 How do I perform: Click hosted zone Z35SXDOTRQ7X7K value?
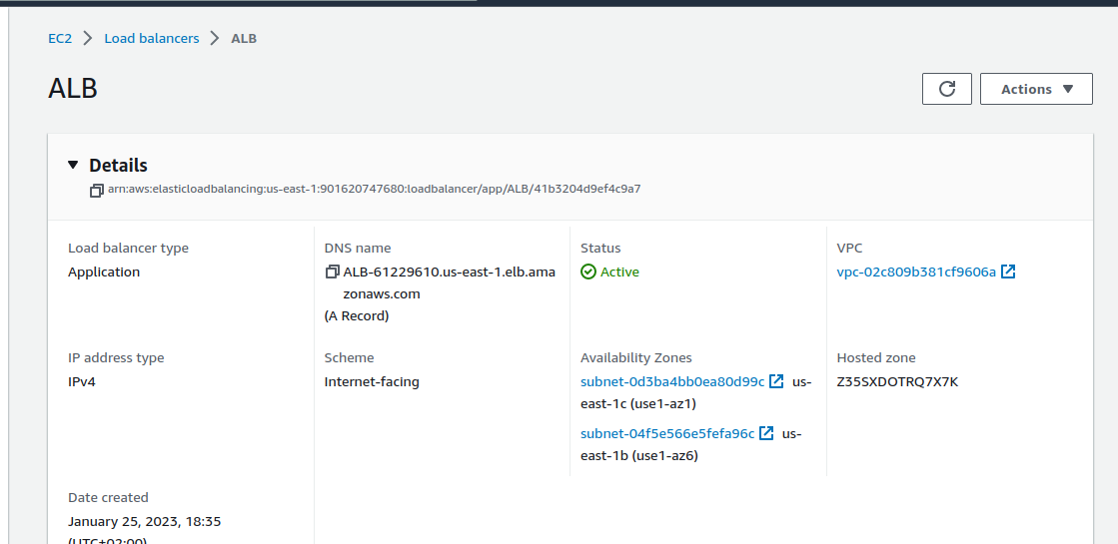pyautogui.click(x=897, y=381)
